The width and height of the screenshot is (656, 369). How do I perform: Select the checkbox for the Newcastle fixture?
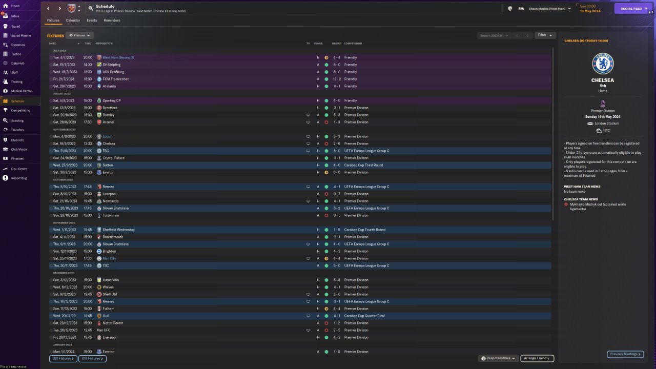tap(51, 201)
